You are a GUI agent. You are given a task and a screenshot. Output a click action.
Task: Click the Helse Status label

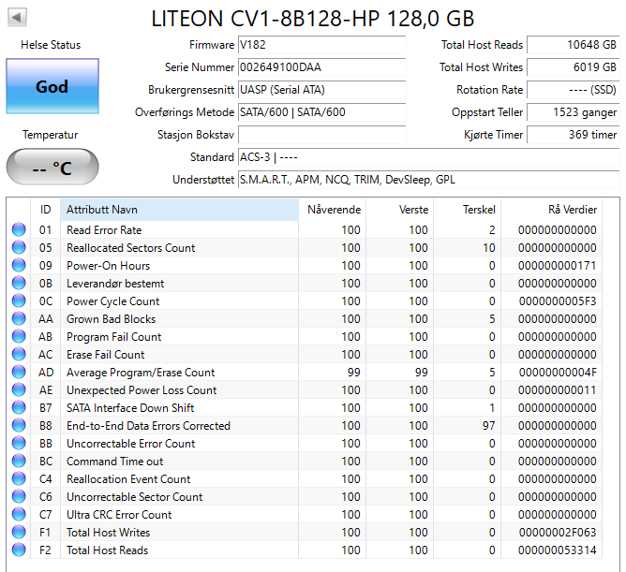click(51, 45)
